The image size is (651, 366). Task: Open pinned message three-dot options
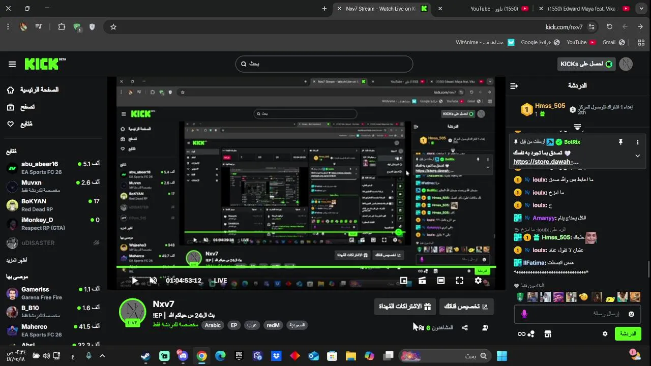pos(637,142)
